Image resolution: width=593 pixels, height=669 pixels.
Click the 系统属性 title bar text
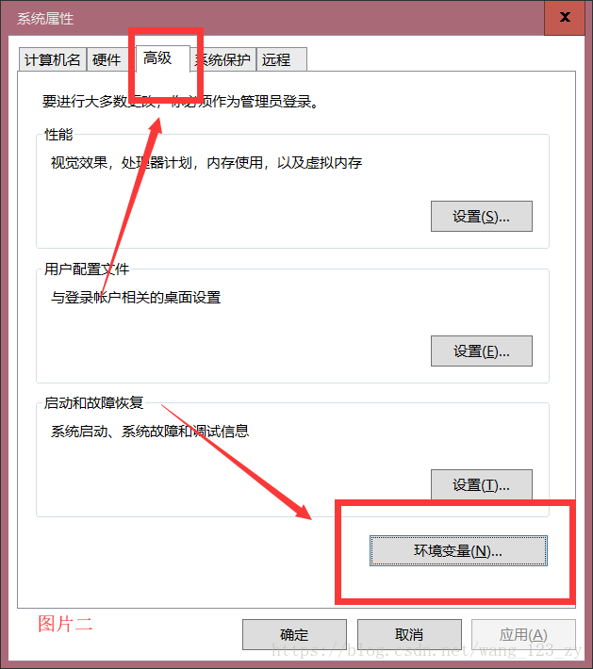[45, 18]
